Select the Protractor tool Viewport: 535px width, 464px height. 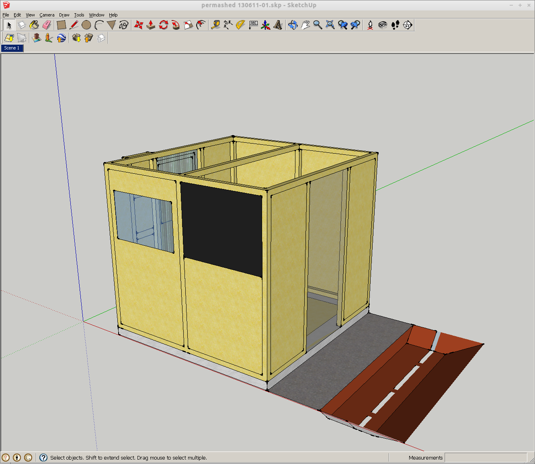240,25
